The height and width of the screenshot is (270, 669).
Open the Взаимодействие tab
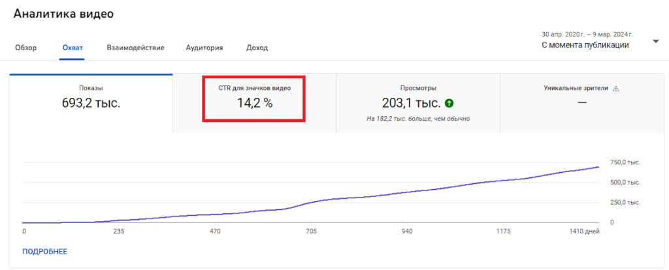pos(135,48)
